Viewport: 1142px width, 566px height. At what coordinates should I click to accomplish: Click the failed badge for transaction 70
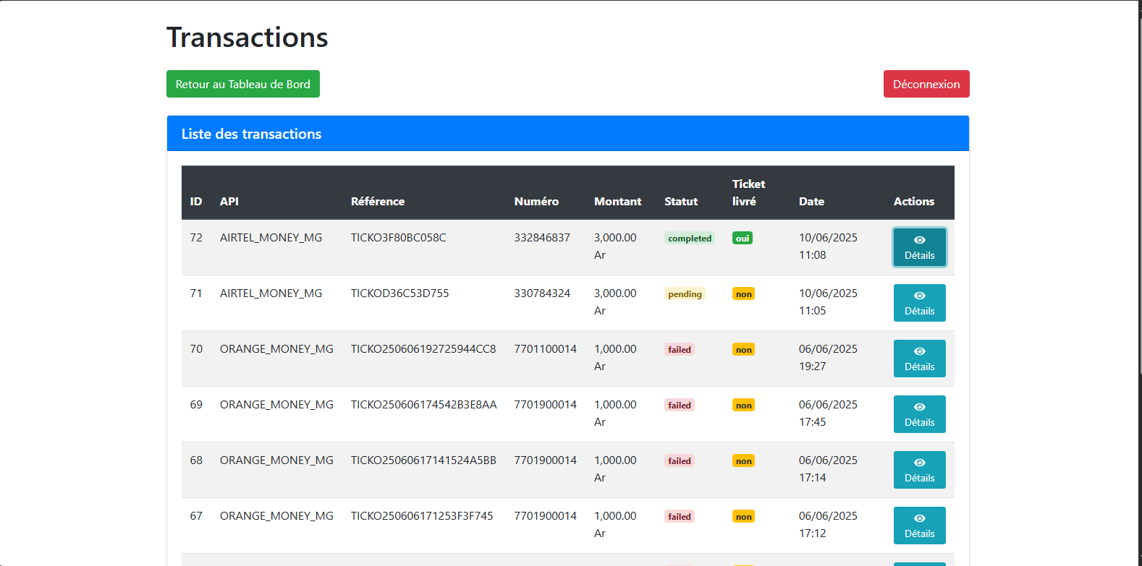click(x=679, y=350)
